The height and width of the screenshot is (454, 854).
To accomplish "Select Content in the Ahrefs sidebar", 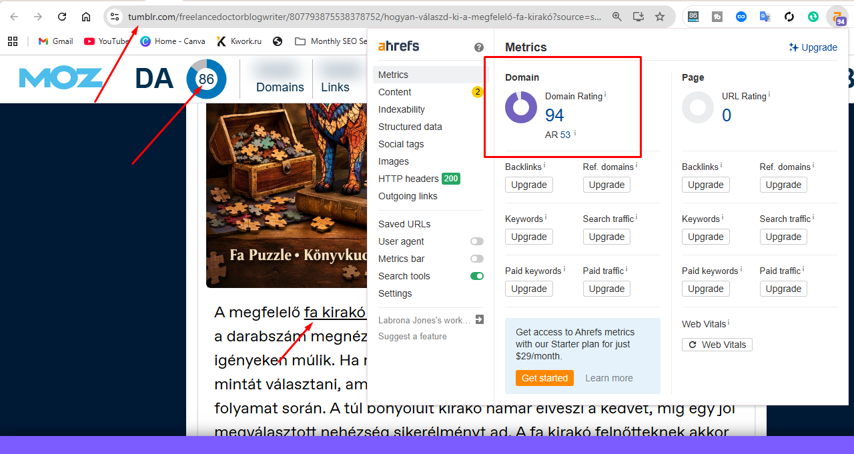I will (394, 92).
